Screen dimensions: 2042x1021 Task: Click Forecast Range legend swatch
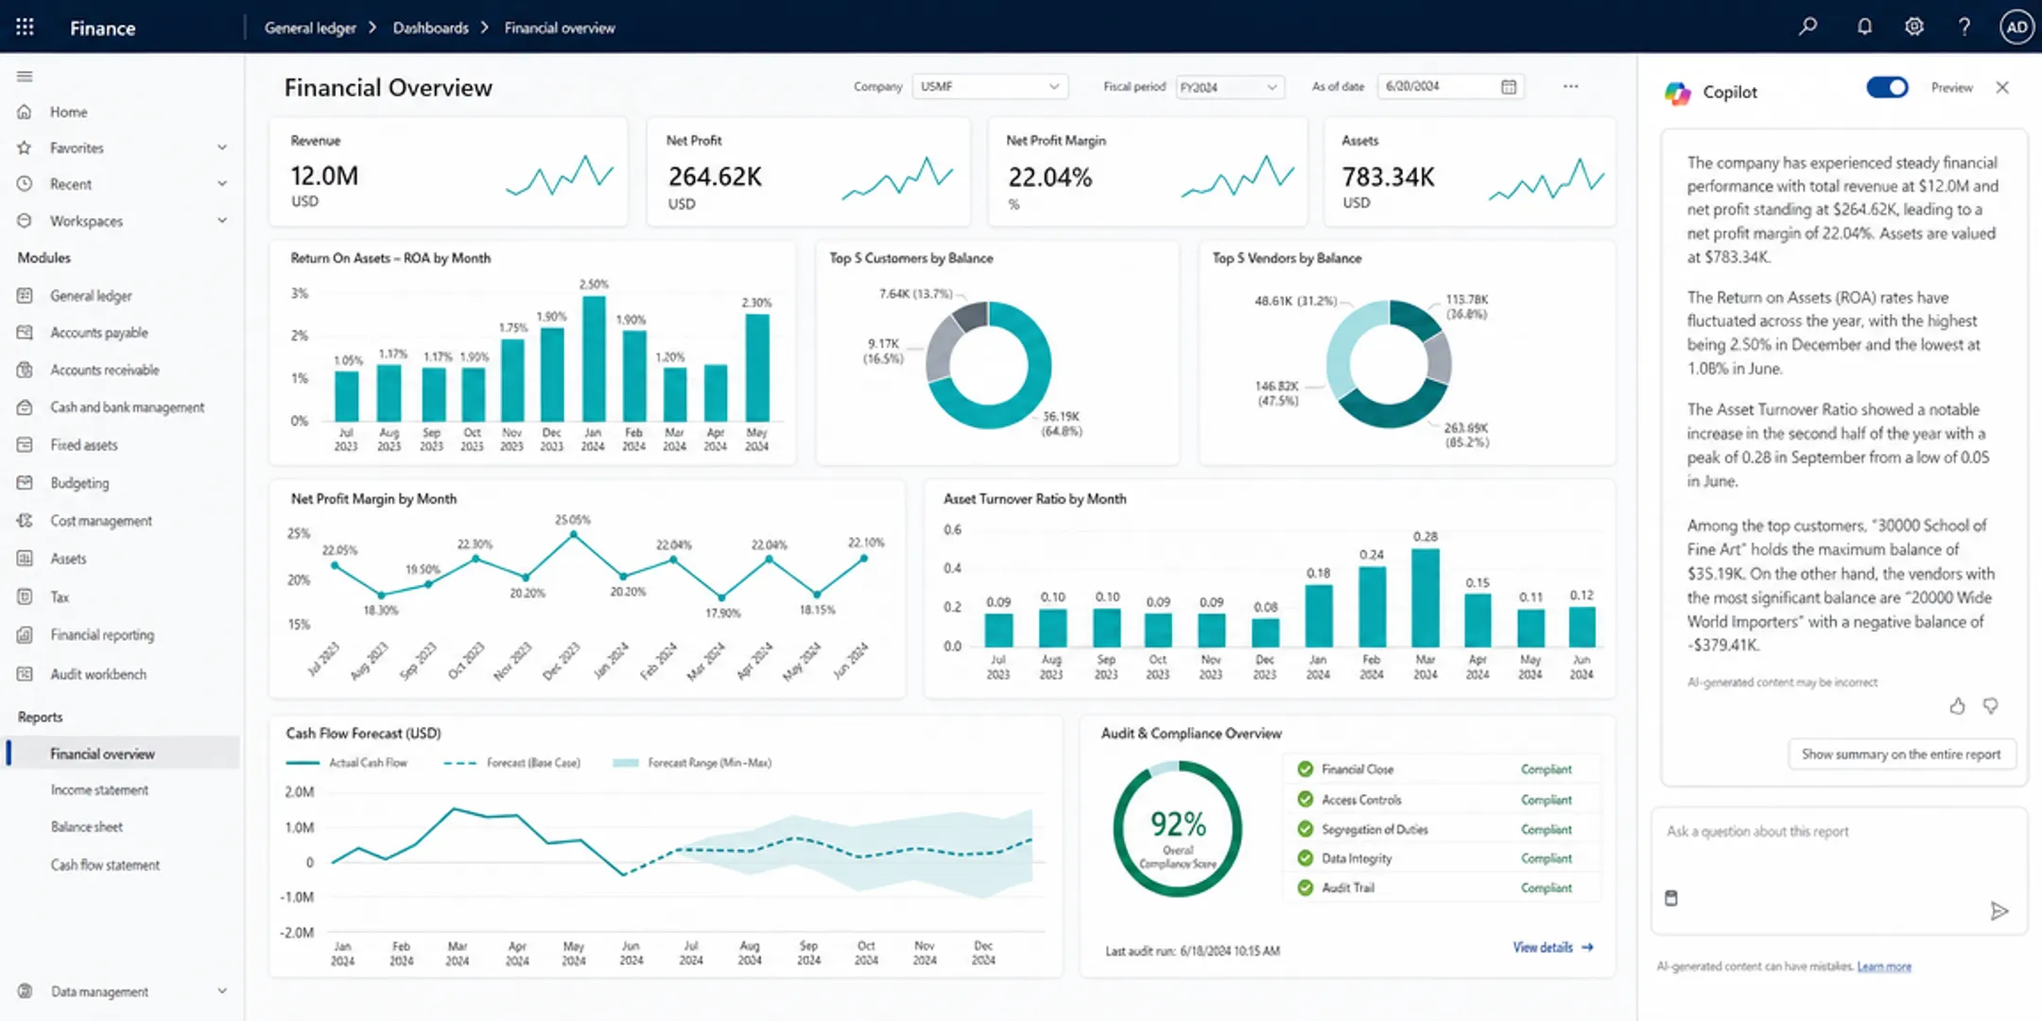(x=625, y=763)
